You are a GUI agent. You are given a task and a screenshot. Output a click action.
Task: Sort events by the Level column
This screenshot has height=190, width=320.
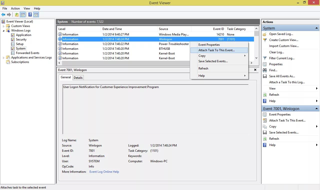[x=79, y=29]
